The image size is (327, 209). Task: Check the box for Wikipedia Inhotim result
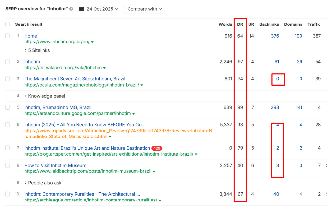tap(8, 62)
